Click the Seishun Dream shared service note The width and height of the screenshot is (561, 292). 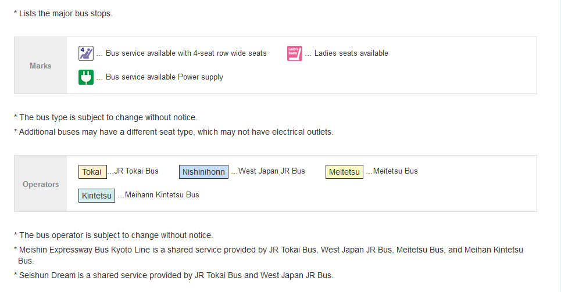point(174,276)
